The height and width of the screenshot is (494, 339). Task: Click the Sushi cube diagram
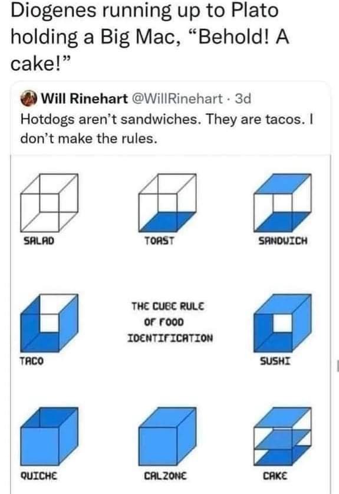click(282, 323)
